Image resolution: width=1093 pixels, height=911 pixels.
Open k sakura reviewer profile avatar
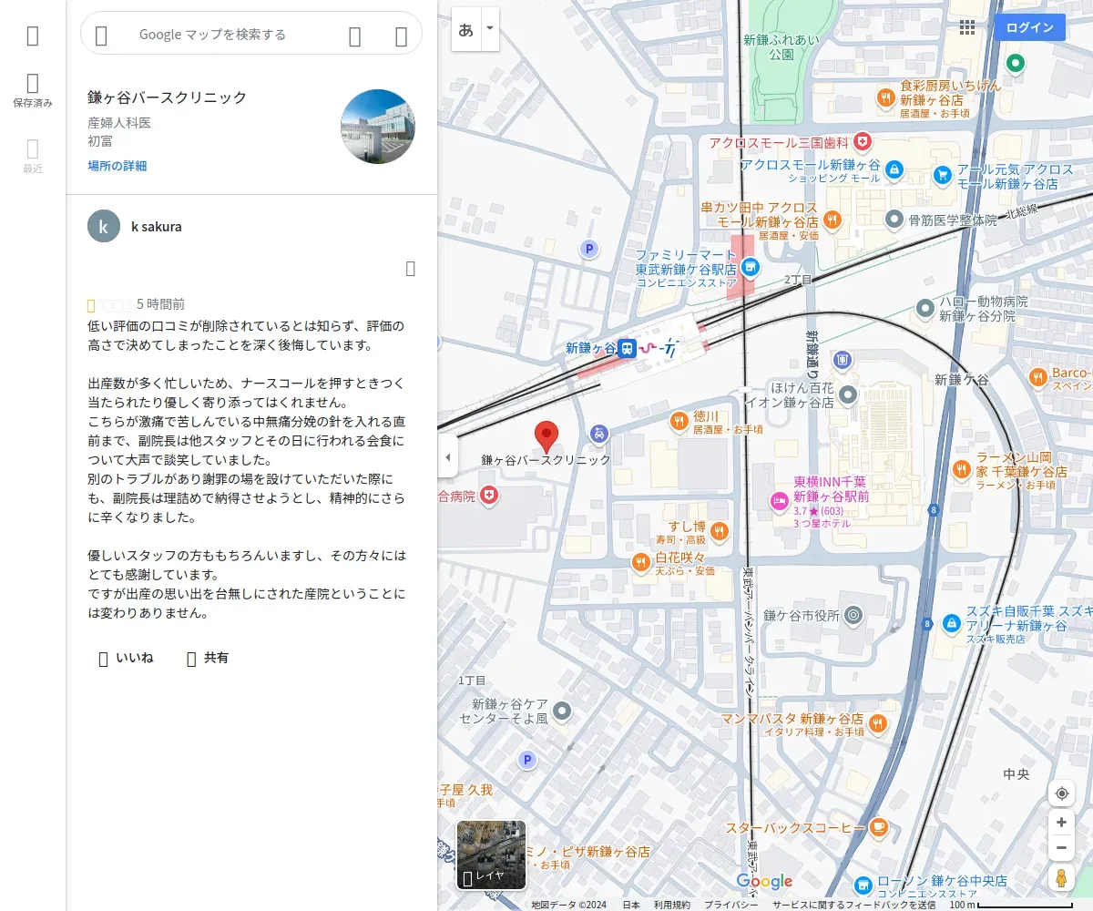(x=104, y=226)
